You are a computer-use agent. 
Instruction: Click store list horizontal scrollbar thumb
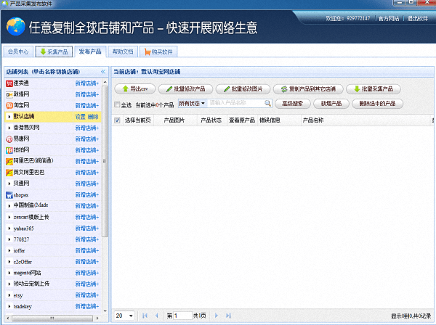point(52,318)
